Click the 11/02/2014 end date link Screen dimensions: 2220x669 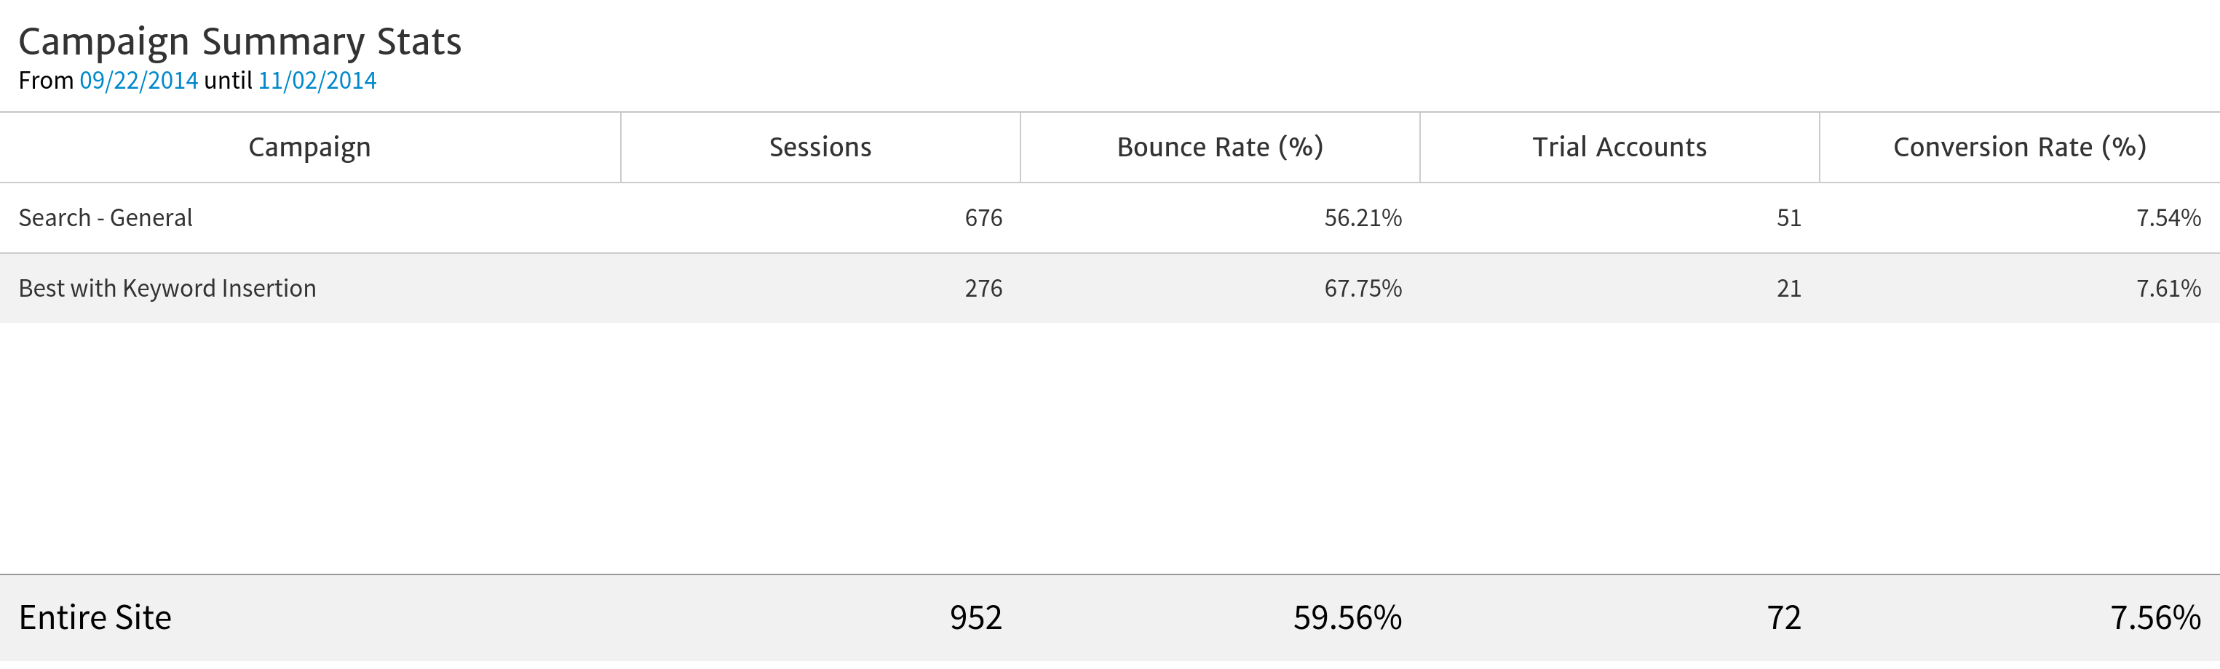[x=317, y=81]
